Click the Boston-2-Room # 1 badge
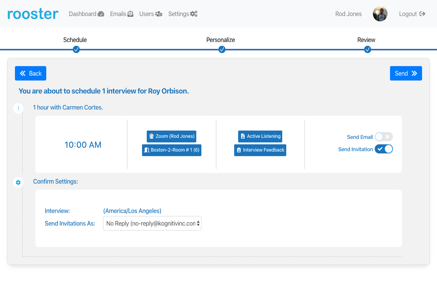The height and width of the screenshot is (284, 437). (172, 150)
